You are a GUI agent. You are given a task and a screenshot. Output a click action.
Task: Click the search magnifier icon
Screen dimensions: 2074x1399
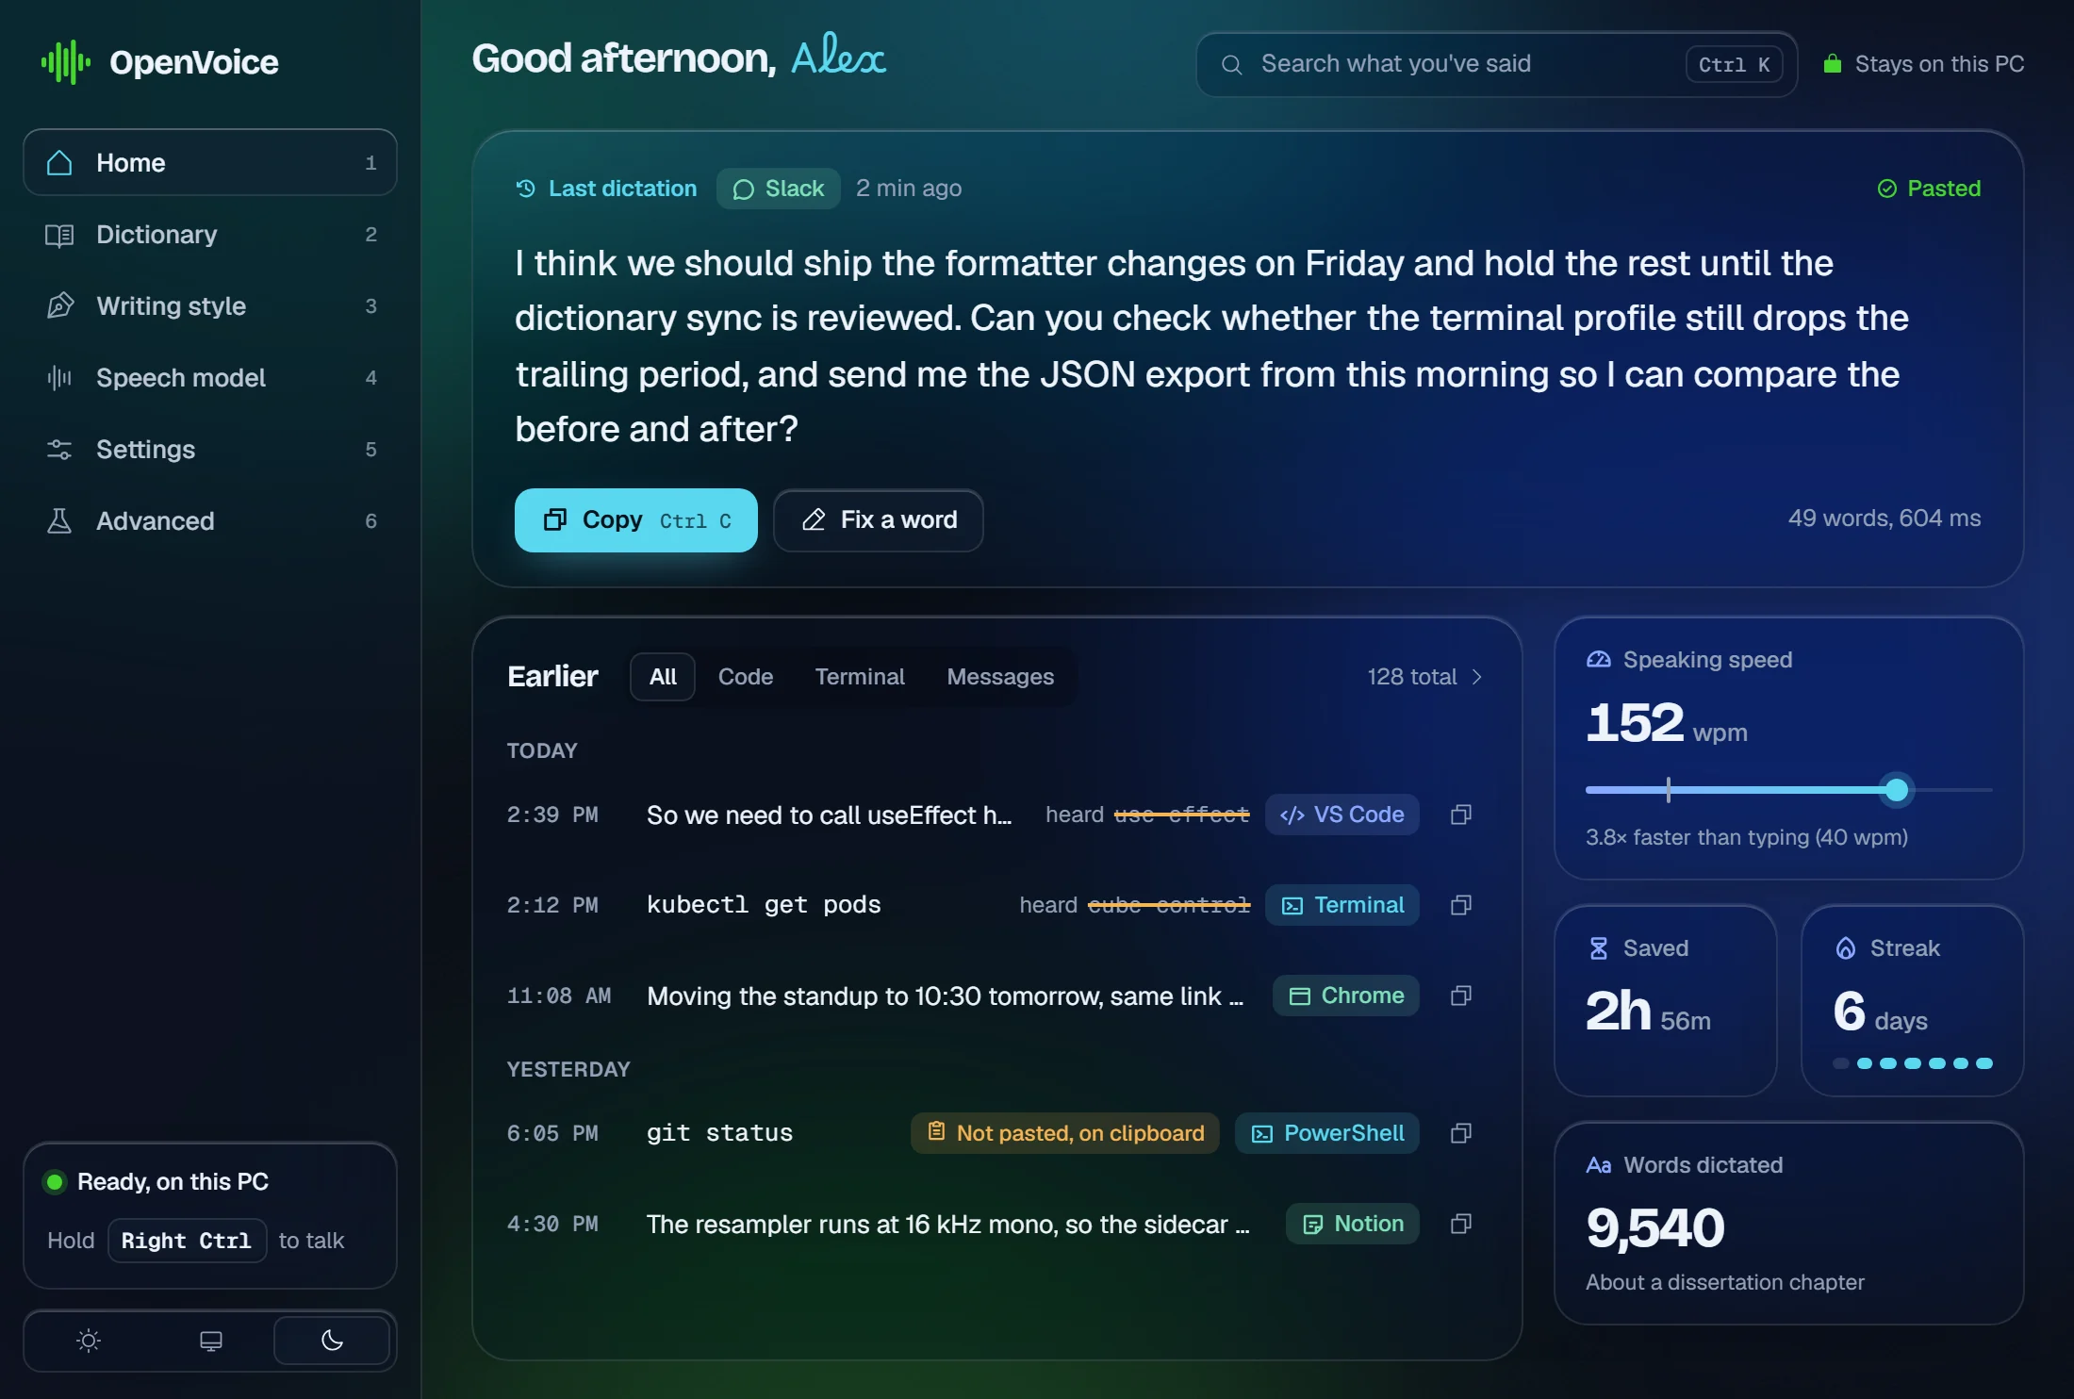(x=1231, y=64)
